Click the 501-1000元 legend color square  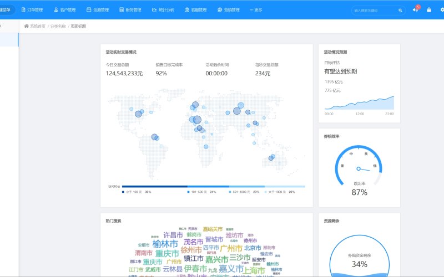point(230,192)
